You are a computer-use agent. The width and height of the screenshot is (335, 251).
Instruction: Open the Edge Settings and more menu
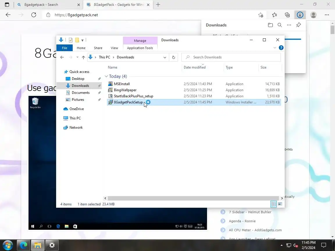click(x=327, y=15)
